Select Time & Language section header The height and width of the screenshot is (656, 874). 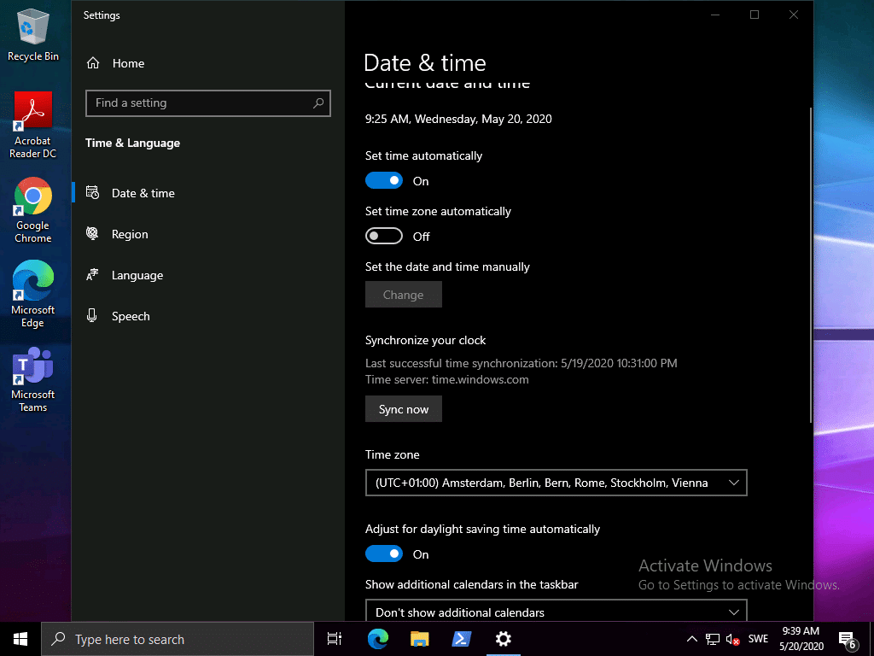click(132, 143)
